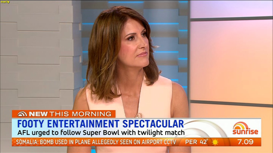Click the word NEW in orange banner

pyautogui.click(x=38, y=114)
